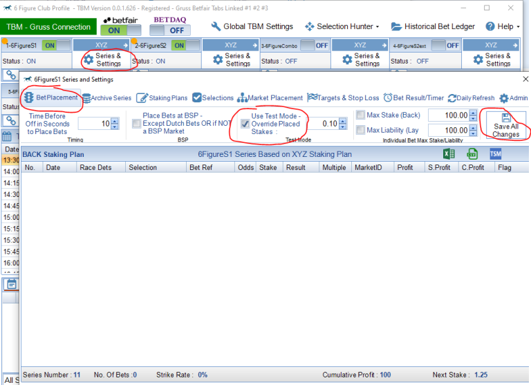This screenshot has width=531, height=385.
Task: Click Save All Changes button
Action: tap(505, 125)
